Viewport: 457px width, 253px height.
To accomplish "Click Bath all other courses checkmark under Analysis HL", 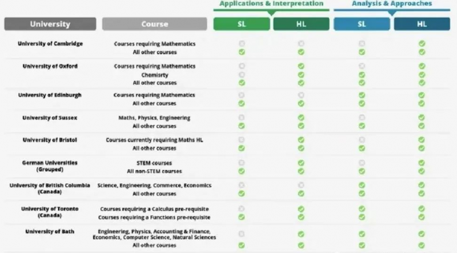I will point(422,245).
